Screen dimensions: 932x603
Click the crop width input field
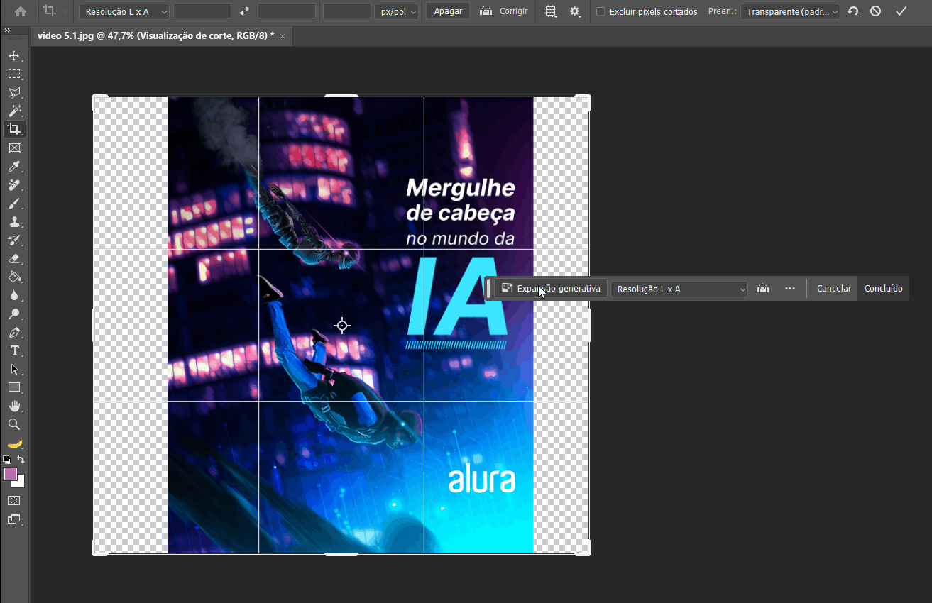(202, 11)
